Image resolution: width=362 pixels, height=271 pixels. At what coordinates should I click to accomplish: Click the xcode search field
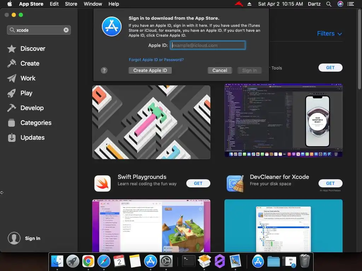[39, 30]
